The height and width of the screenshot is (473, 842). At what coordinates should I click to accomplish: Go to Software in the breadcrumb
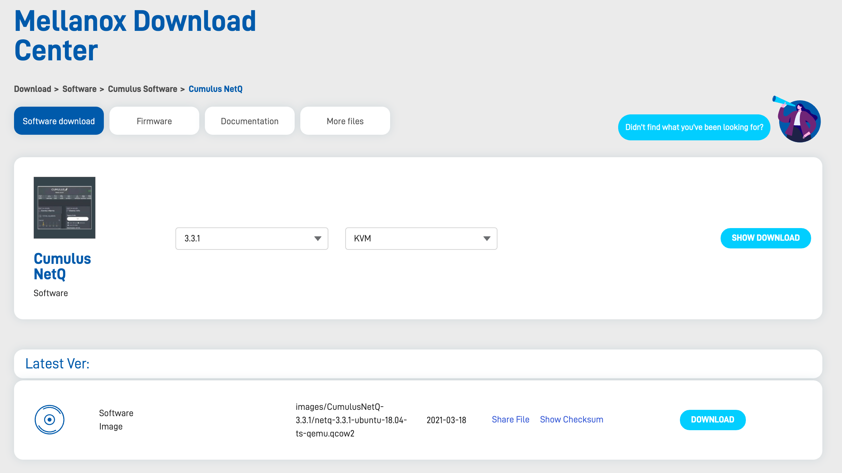point(79,89)
